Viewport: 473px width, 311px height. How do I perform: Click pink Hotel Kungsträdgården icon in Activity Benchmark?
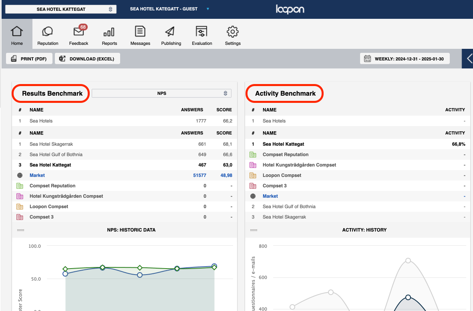pos(253,165)
